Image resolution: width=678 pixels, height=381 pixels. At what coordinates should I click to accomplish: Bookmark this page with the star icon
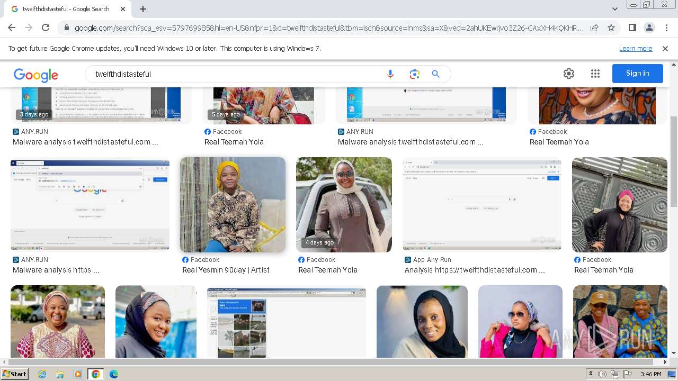coord(611,28)
